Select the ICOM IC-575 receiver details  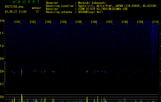click(103, 9)
